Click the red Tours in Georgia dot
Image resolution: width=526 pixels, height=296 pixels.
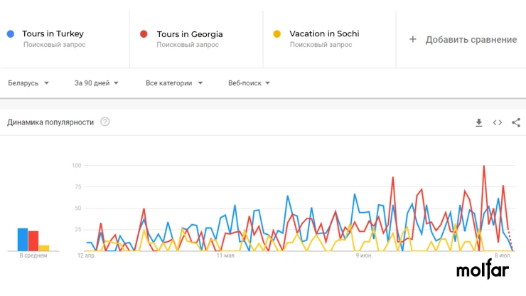(144, 34)
